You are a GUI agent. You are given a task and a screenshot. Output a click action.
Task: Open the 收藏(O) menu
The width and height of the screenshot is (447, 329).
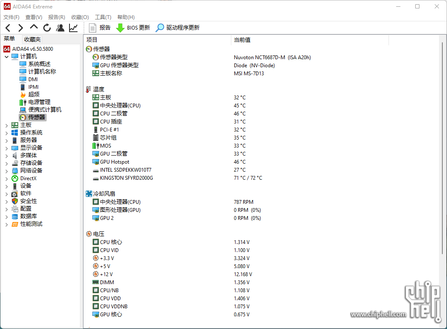point(80,17)
